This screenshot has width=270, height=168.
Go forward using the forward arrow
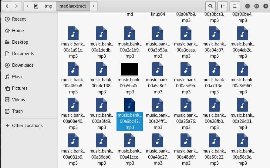17,6
